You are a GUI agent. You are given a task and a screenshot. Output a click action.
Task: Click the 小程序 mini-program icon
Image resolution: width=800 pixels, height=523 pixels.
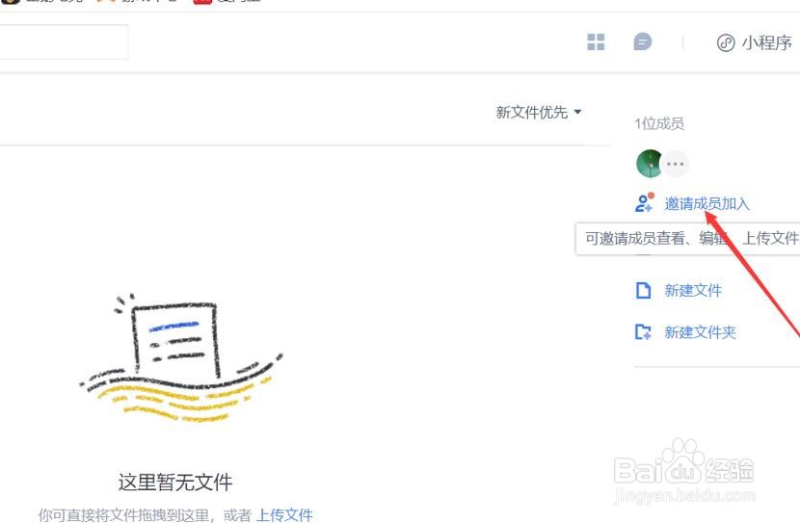point(726,42)
